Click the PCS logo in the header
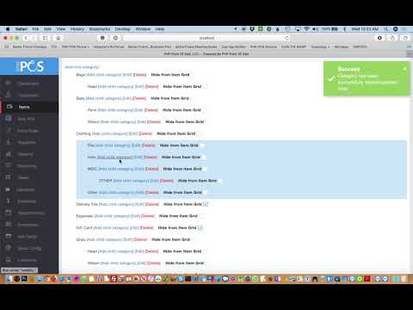413x310 pixels. [30, 66]
